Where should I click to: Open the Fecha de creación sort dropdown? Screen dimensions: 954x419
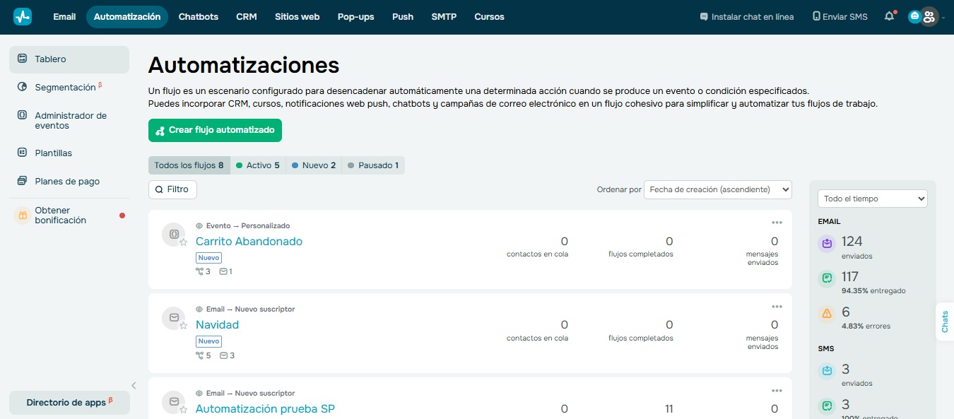click(717, 189)
